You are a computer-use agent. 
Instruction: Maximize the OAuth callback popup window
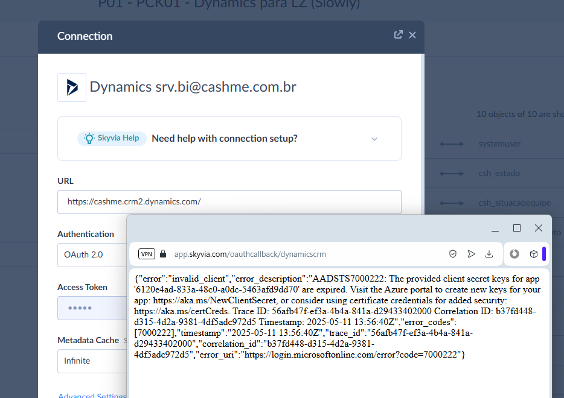click(517, 228)
